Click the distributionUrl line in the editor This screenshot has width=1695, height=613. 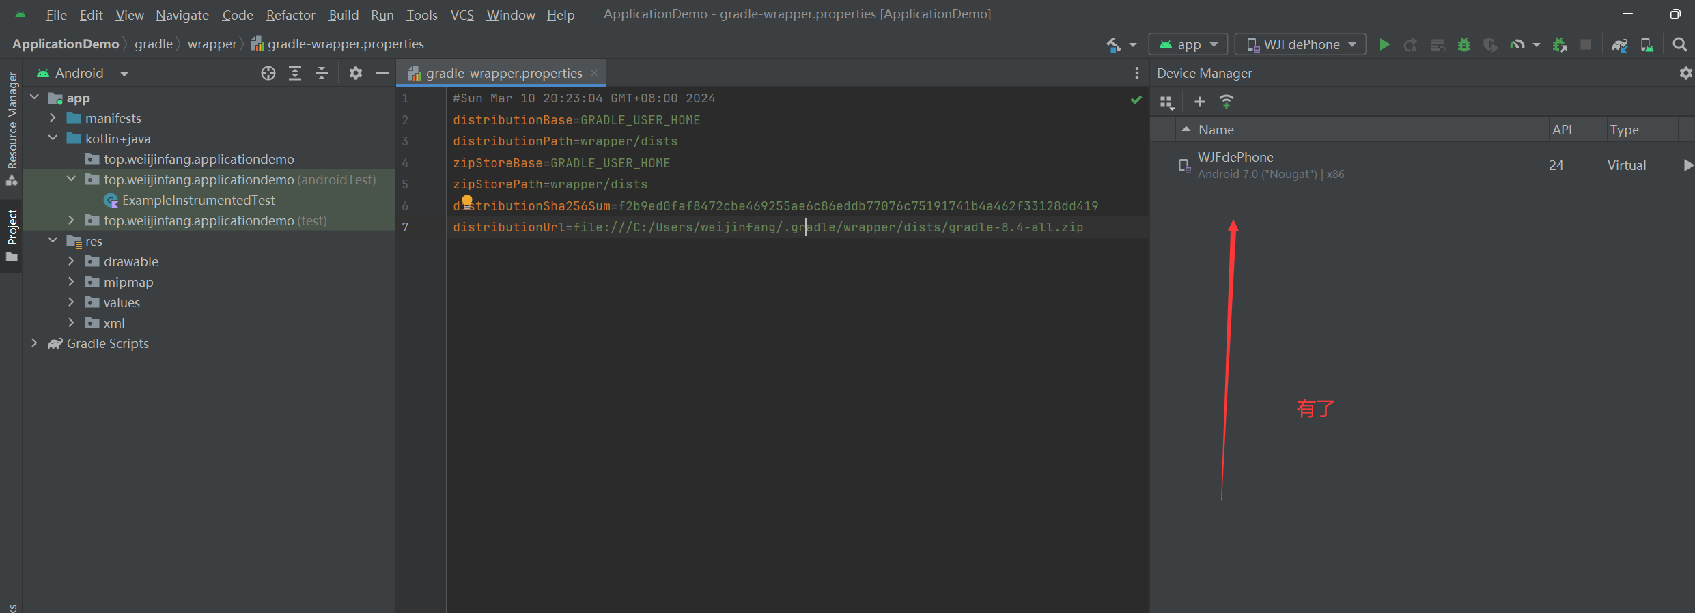[x=768, y=227]
